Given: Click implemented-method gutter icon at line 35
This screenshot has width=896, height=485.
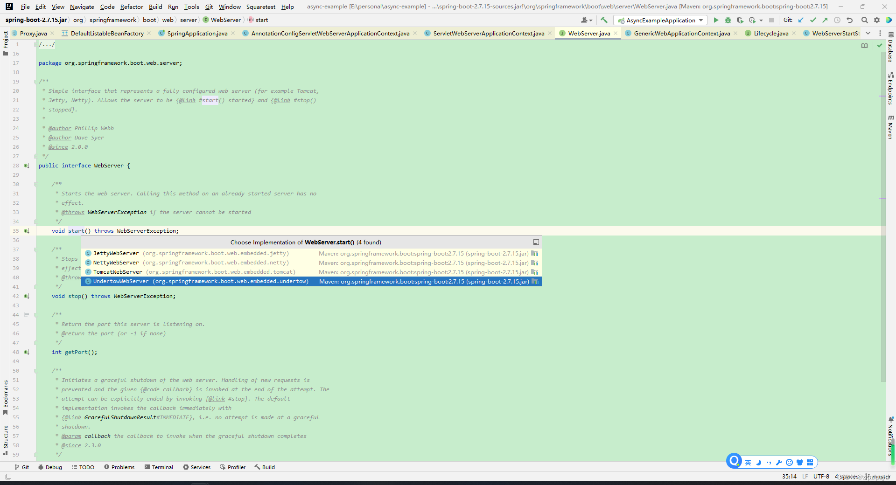Looking at the screenshot, I should (27, 231).
